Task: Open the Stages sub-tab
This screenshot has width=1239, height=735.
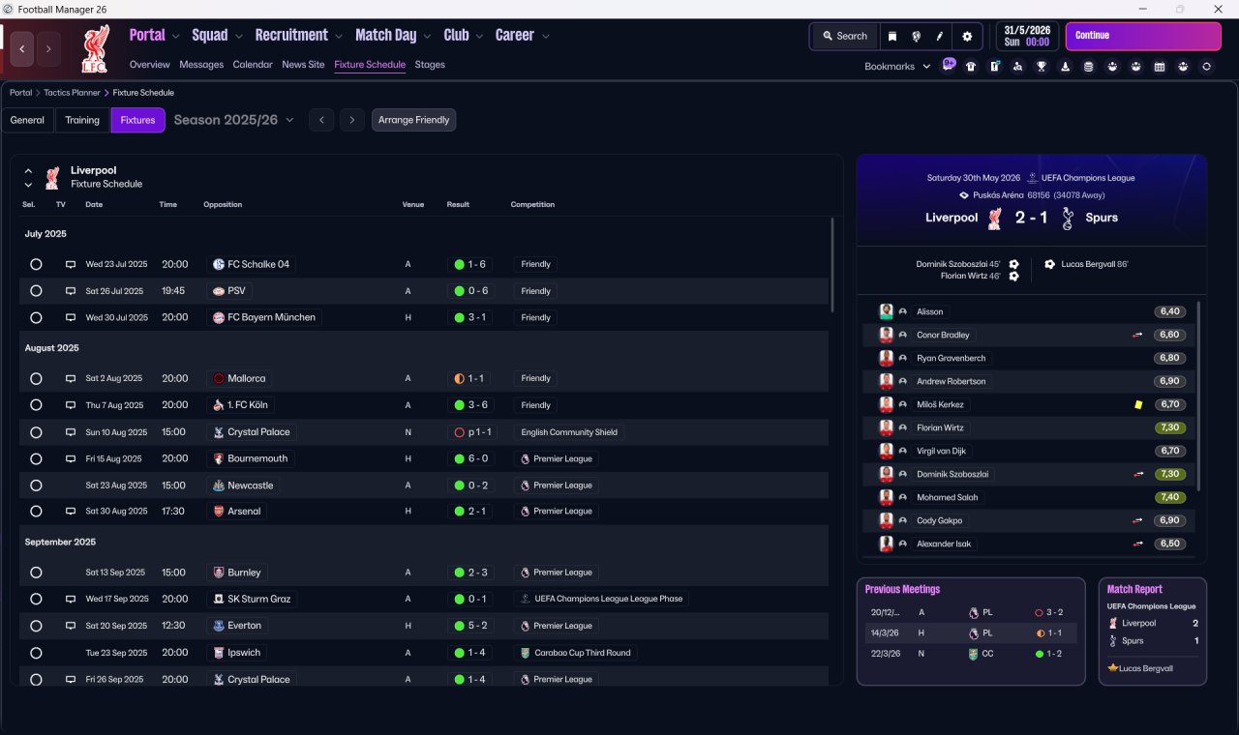Action: point(430,65)
